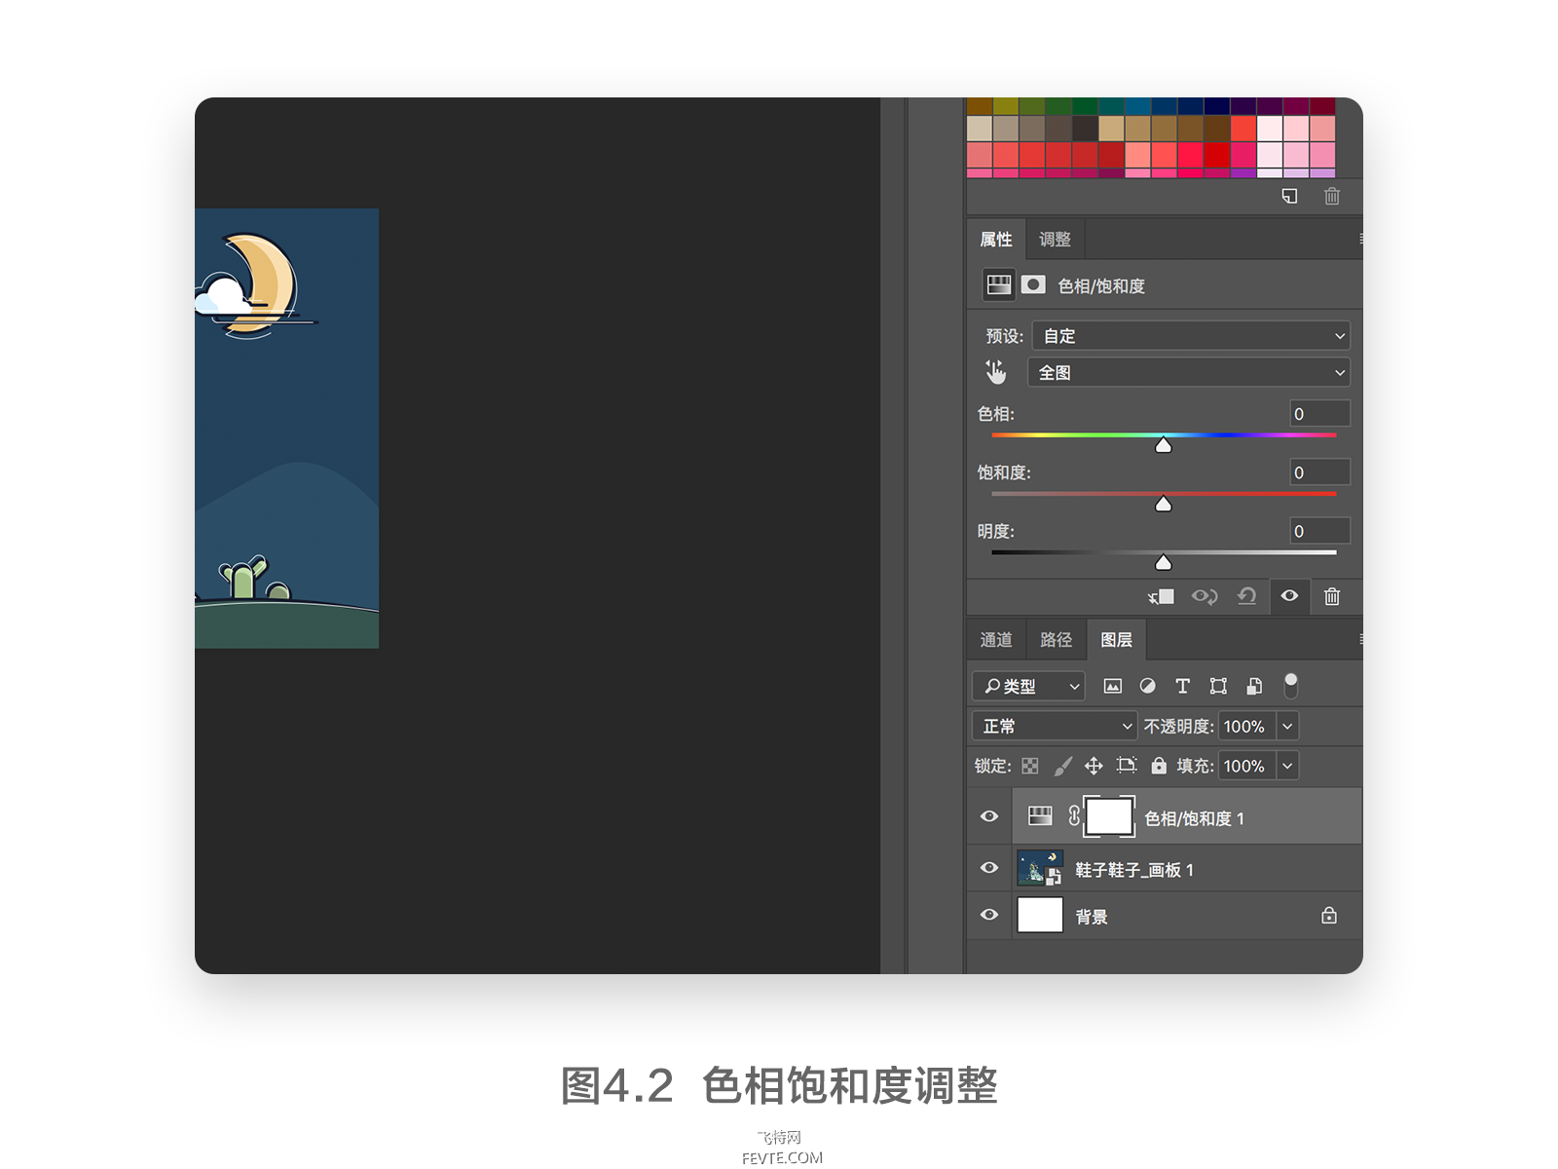Image resolution: width=1558 pixels, height=1169 pixels.
Task: Open the Properties panel flyout menu
Action: pyautogui.click(x=1359, y=239)
